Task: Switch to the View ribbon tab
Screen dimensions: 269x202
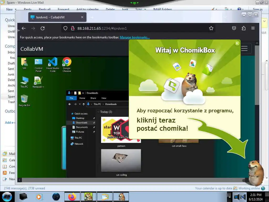Action: tap(104, 98)
